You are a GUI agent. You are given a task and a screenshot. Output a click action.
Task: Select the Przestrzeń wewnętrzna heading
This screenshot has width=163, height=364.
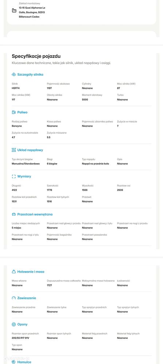pos(35,214)
